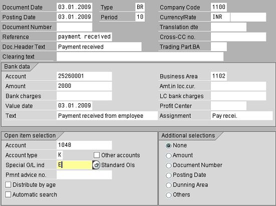Click the Open item selection Account field
The width and height of the screenshot is (276, 206).
click(x=84, y=145)
